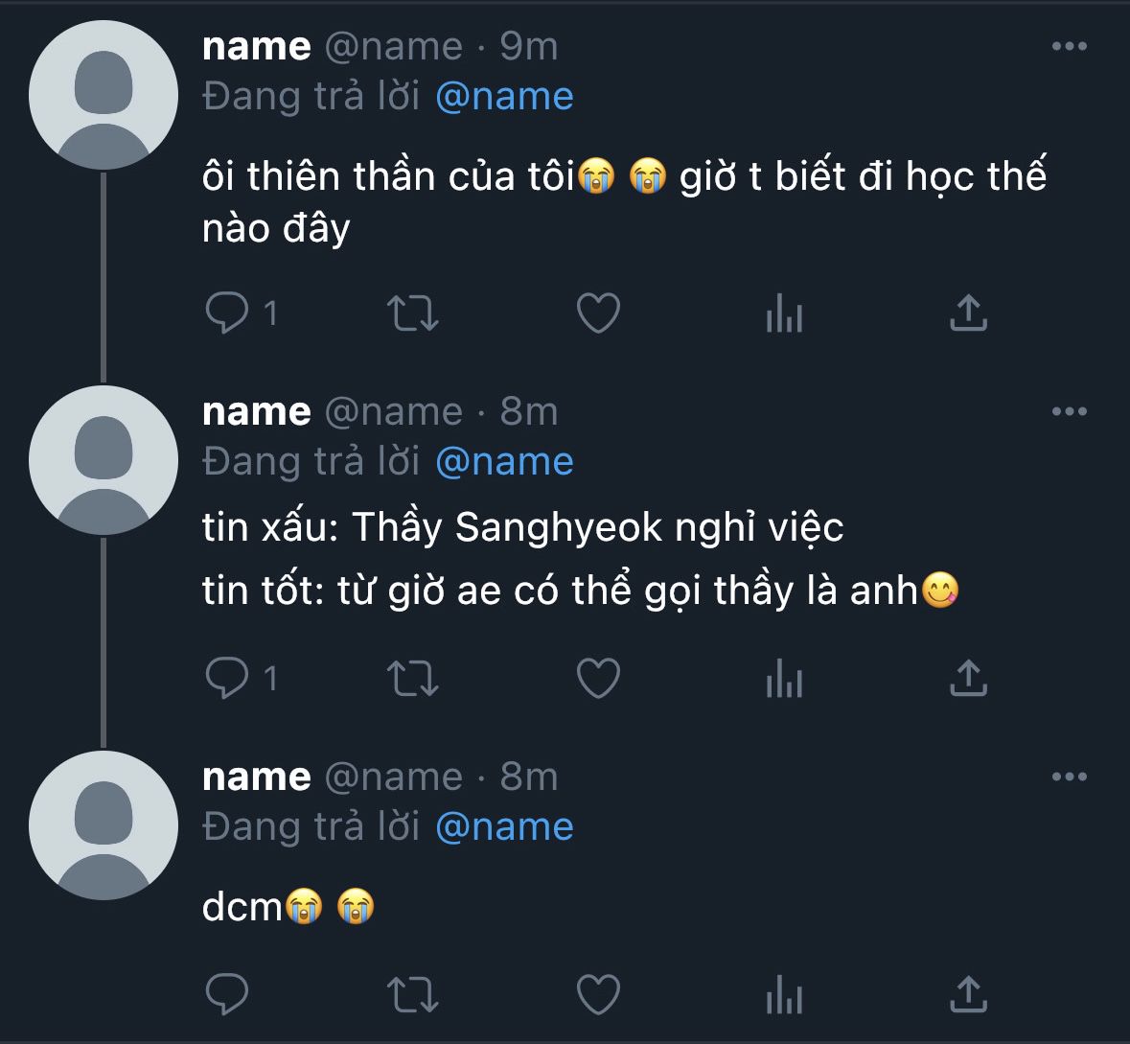Open more options on the 9m tweet

tap(1069, 46)
